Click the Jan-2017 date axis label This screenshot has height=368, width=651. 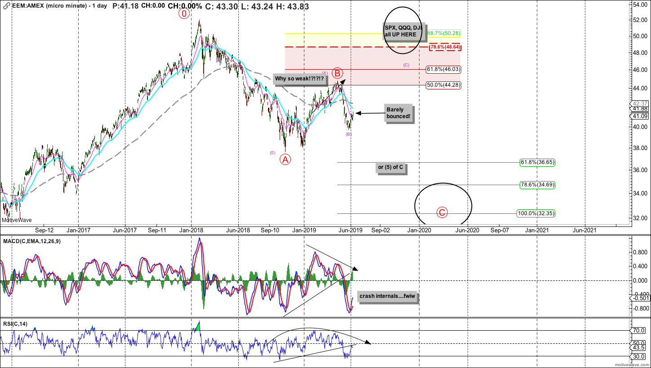(80, 230)
